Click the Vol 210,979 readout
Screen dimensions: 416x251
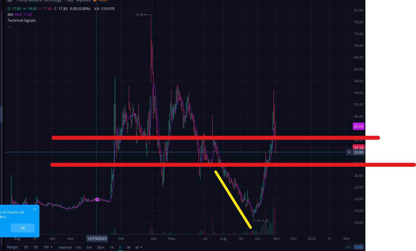point(104,9)
